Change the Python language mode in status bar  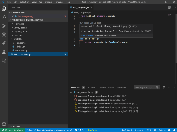coord(162,130)
